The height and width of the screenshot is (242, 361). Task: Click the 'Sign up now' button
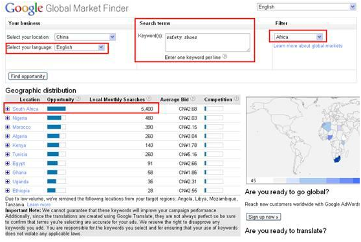point(263,217)
